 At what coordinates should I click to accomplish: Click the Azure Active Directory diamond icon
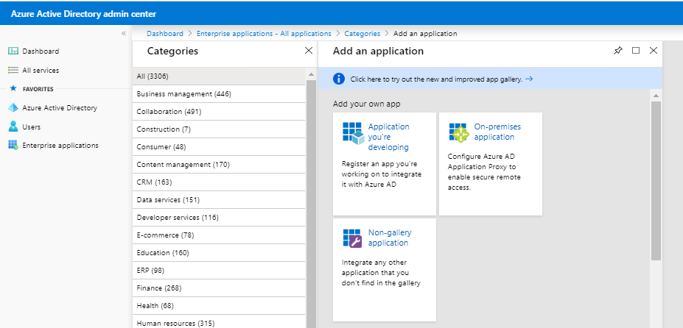[x=13, y=108]
